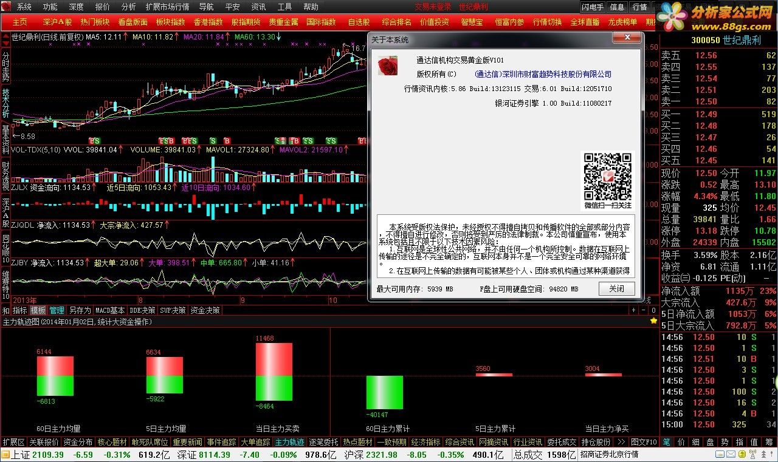Open the 报价 menu
The height and width of the screenshot is (462, 778).
(103, 7)
